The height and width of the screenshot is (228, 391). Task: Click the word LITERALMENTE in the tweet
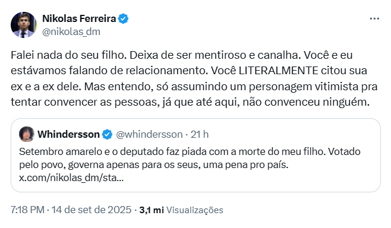pos(278,71)
